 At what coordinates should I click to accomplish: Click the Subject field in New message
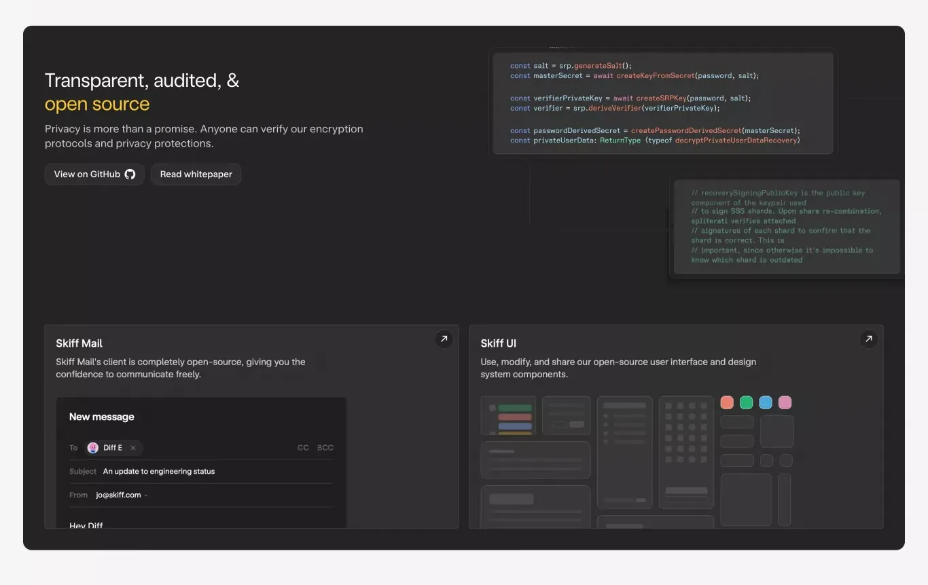[x=201, y=472]
